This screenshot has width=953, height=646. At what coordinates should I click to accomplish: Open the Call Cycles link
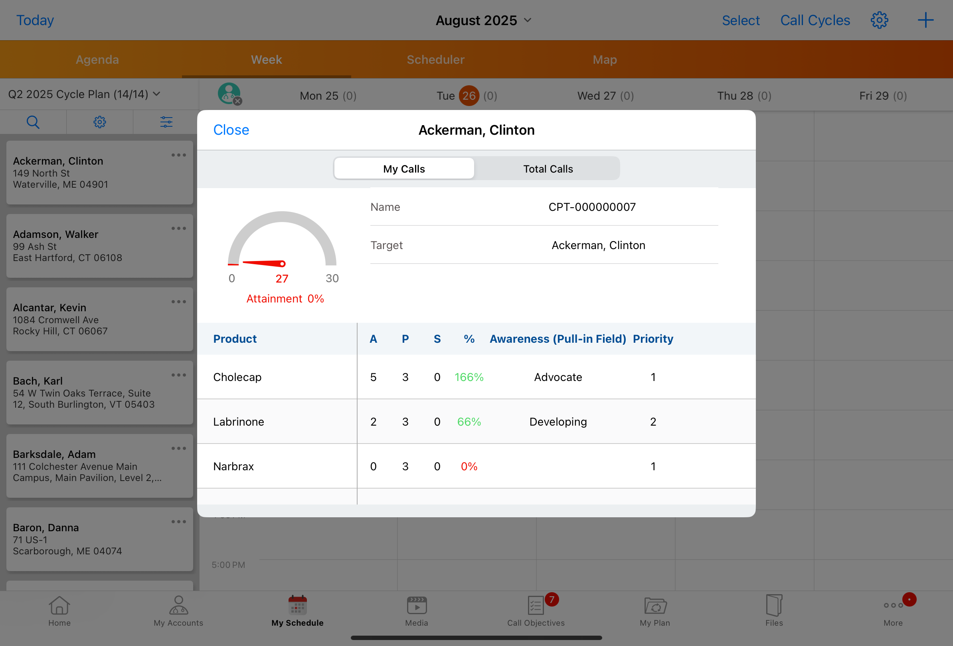[815, 20]
